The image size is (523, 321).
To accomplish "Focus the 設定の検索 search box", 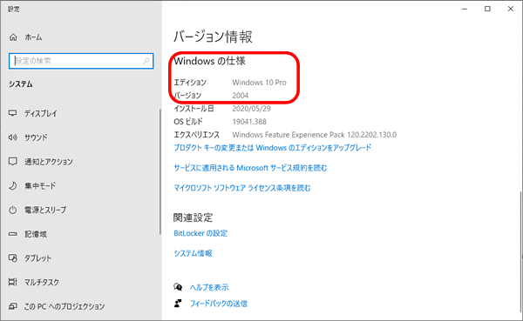I will point(81,61).
